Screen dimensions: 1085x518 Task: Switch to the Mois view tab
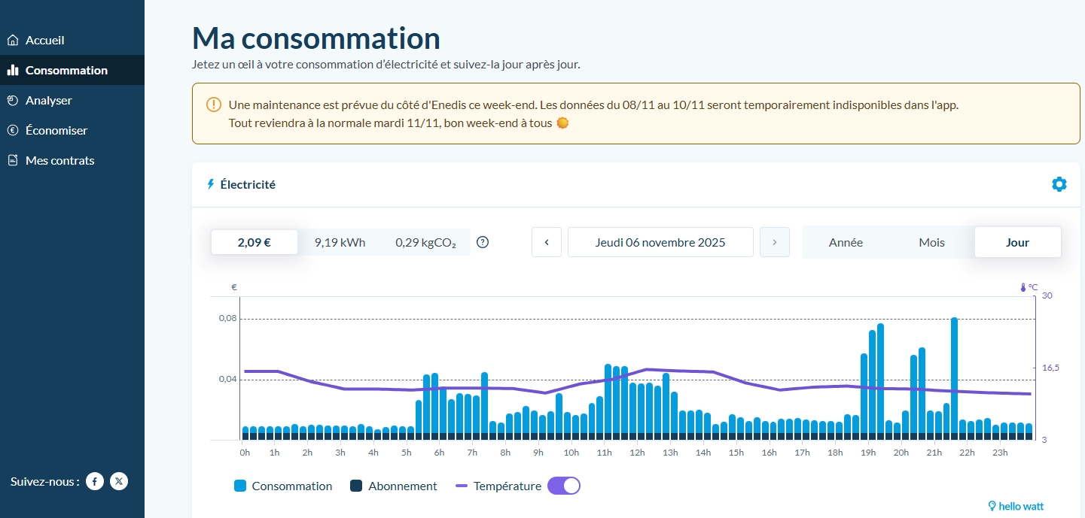click(x=931, y=242)
